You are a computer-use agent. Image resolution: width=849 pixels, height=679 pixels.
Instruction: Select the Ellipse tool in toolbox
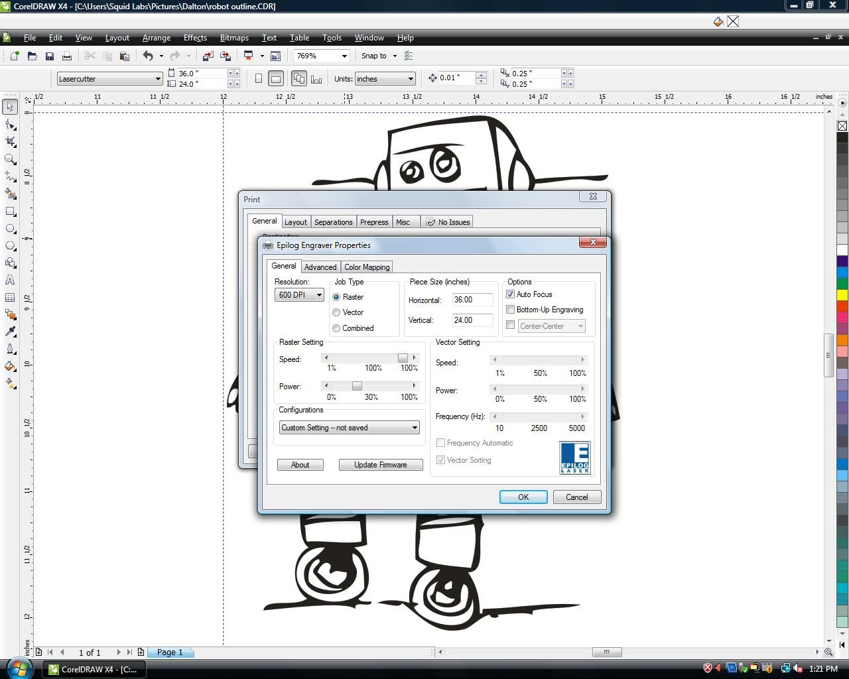(10, 229)
